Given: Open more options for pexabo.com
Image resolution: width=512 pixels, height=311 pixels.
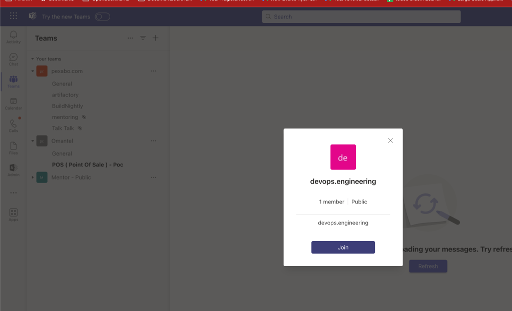Looking at the screenshot, I should pos(154,71).
